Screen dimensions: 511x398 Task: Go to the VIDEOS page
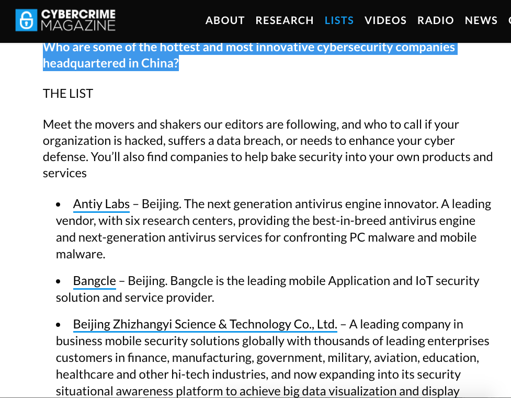tap(385, 20)
